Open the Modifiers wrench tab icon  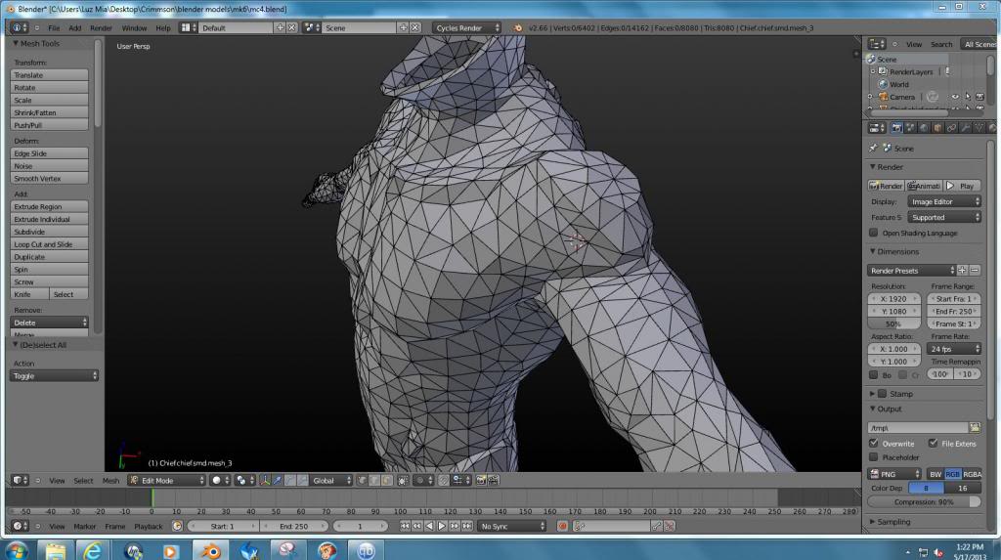pyautogui.click(x=965, y=128)
